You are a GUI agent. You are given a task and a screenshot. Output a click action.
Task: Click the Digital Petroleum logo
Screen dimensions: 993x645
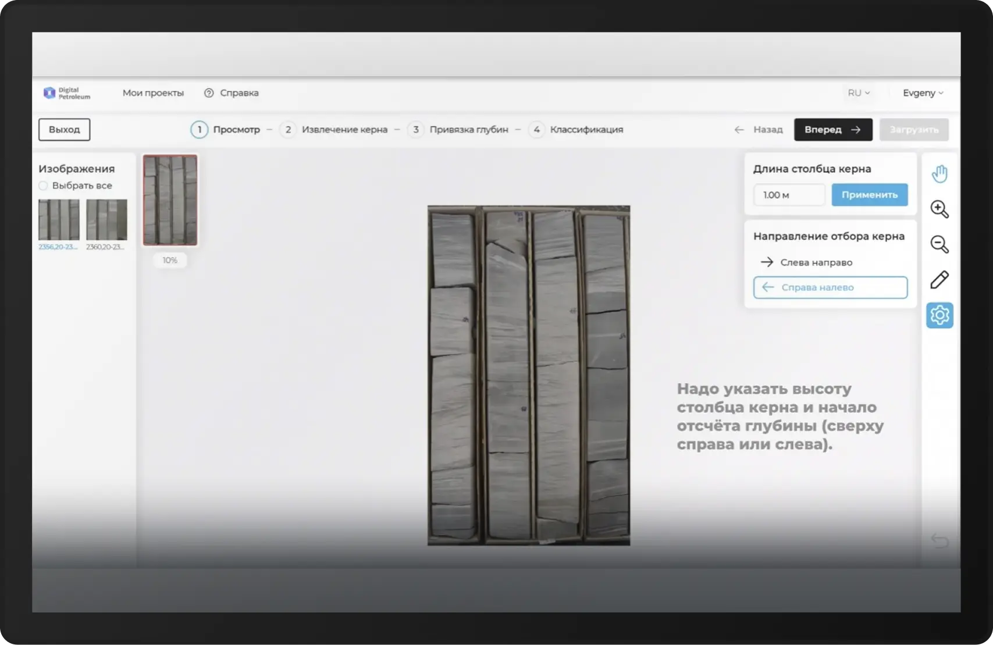[67, 93]
